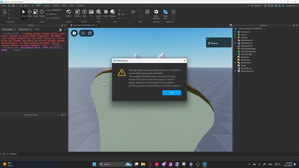Open the hamburger menu in the viewport
299x168 pixels.
[x=83, y=33]
